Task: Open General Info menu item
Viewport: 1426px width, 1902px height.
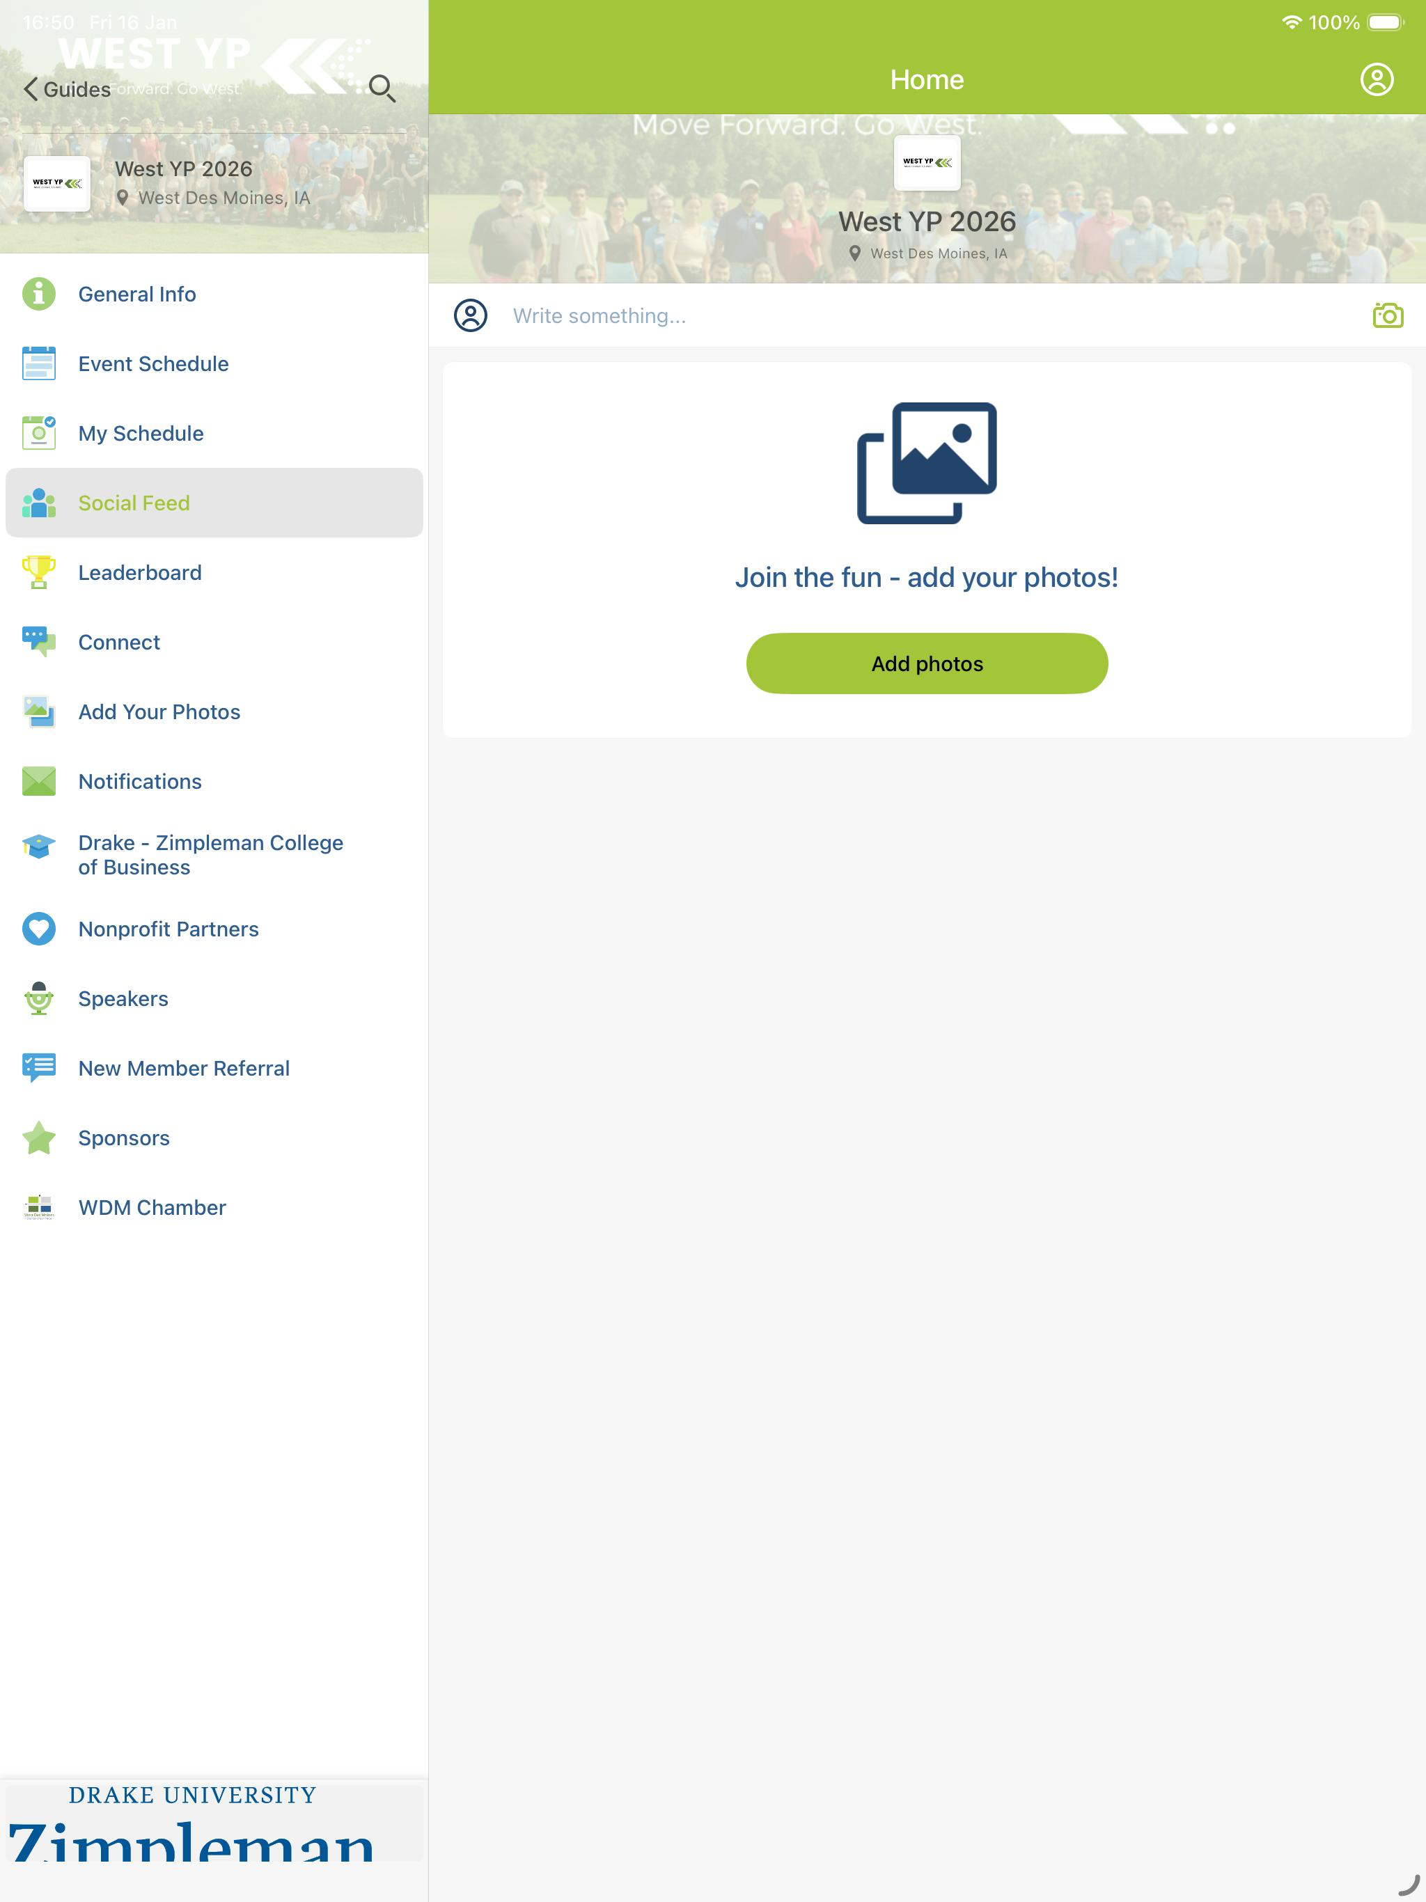Action: [x=214, y=294]
